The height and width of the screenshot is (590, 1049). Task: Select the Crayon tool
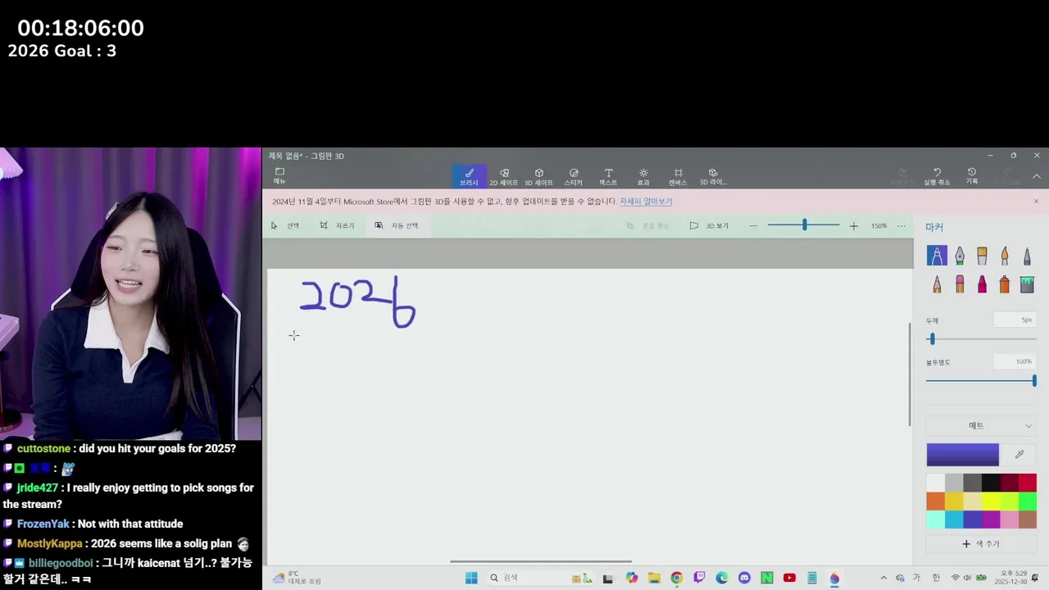click(x=982, y=284)
